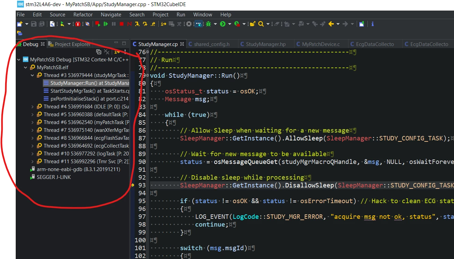This screenshot has height=259, width=454.
Task: Click the forward navigation arrow
Action: pyautogui.click(x=345, y=24)
